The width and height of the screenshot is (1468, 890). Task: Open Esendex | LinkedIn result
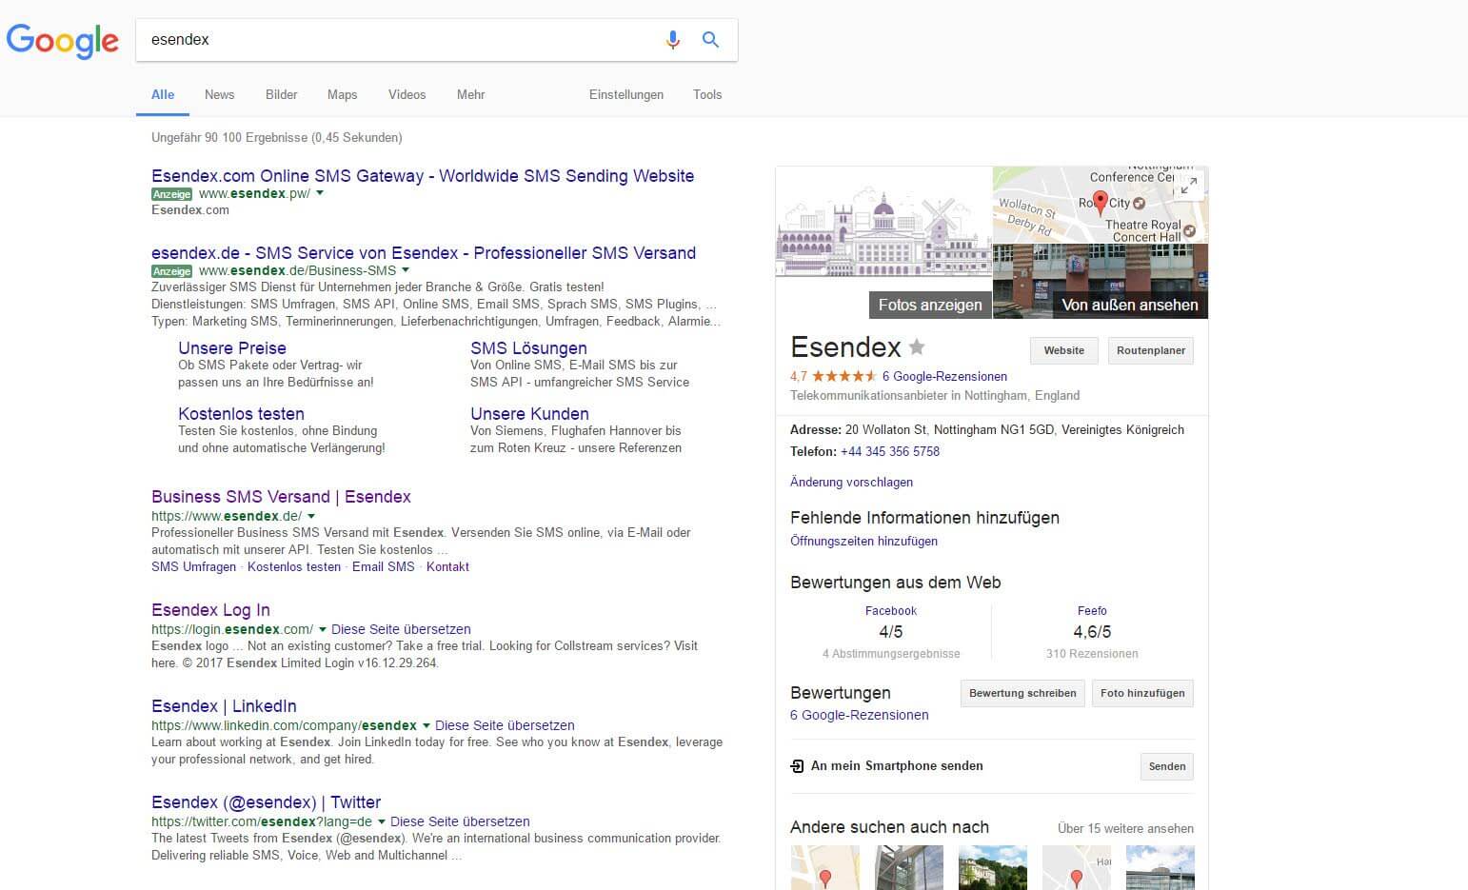[x=224, y=706]
